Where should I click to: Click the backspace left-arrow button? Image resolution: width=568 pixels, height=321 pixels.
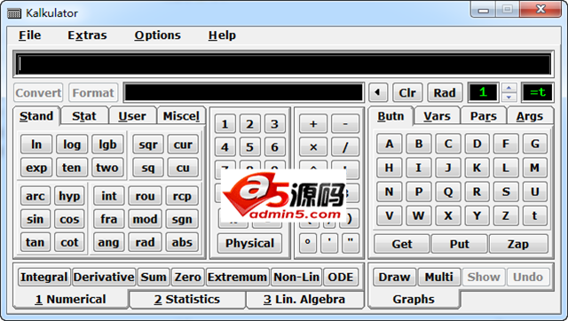tap(378, 92)
